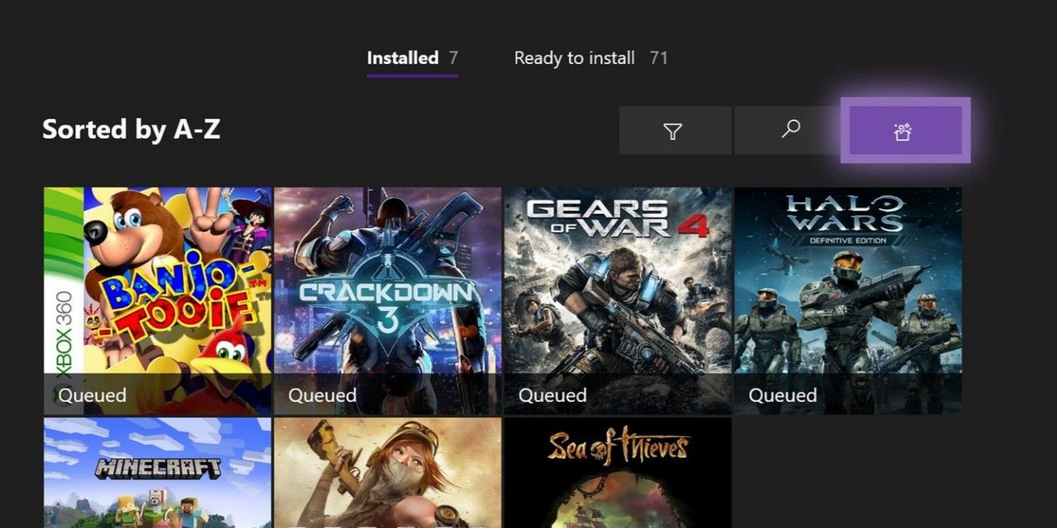Open the filter funnel button
This screenshot has height=528, width=1057.
pos(674,130)
